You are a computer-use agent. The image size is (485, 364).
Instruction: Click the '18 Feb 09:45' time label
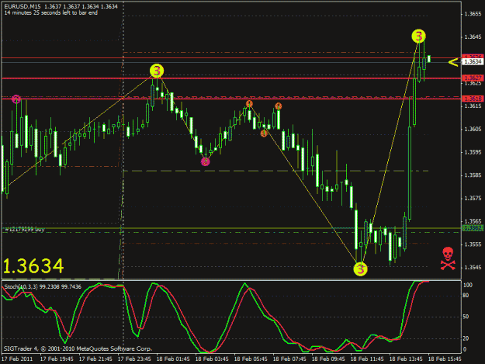(328, 359)
